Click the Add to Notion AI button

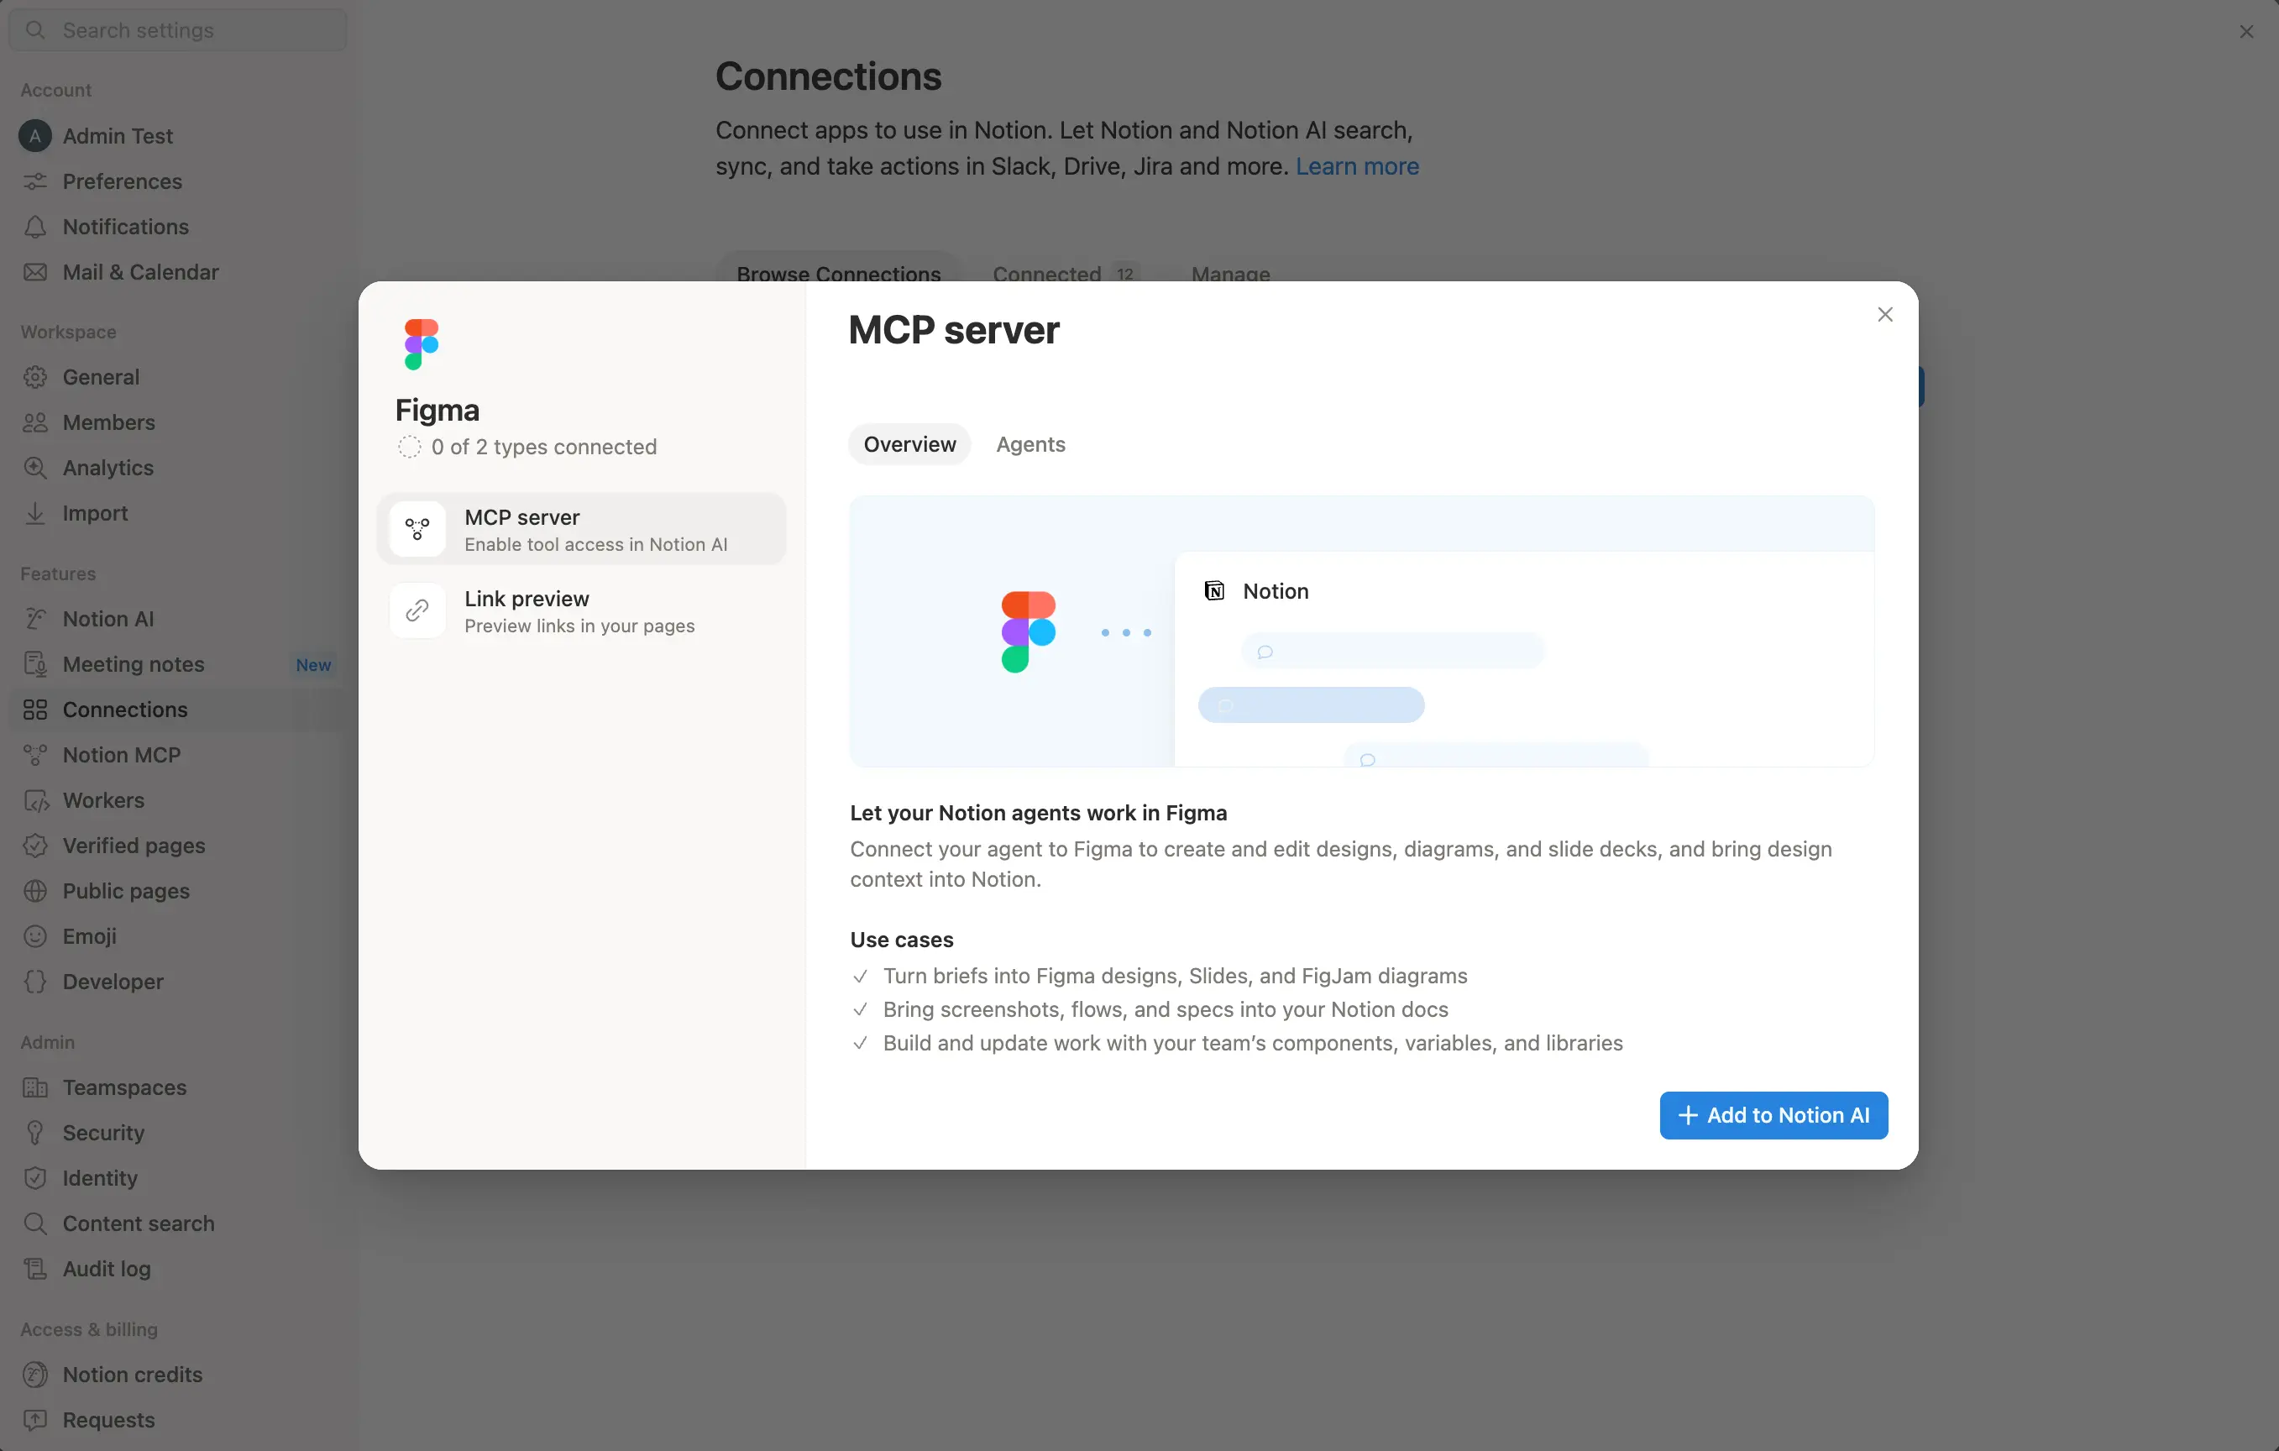tap(1773, 1115)
